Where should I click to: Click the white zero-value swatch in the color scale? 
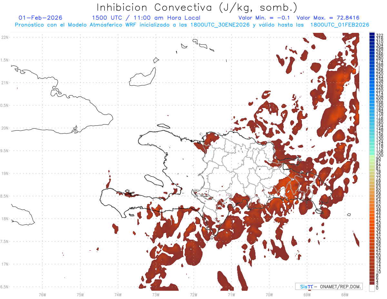(x=372, y=288)
